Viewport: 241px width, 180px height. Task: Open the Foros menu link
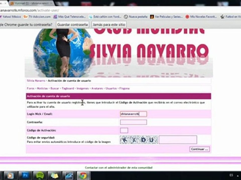tap(31, 88)
